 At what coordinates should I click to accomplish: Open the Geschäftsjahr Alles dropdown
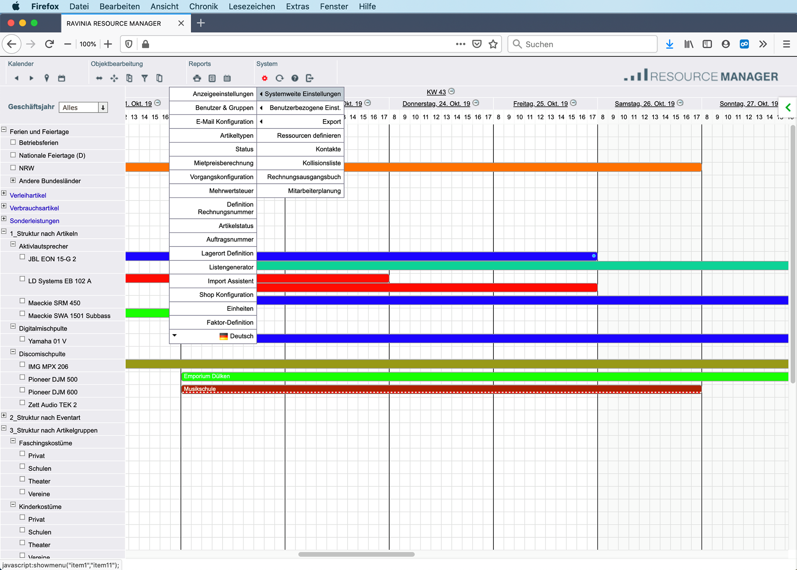83,107
